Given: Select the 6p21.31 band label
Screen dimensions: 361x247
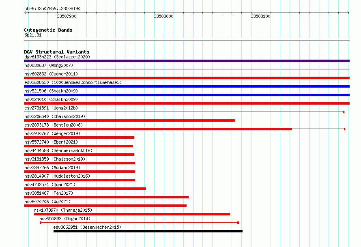Looking at the screenshot, I should tap(33, 35).
